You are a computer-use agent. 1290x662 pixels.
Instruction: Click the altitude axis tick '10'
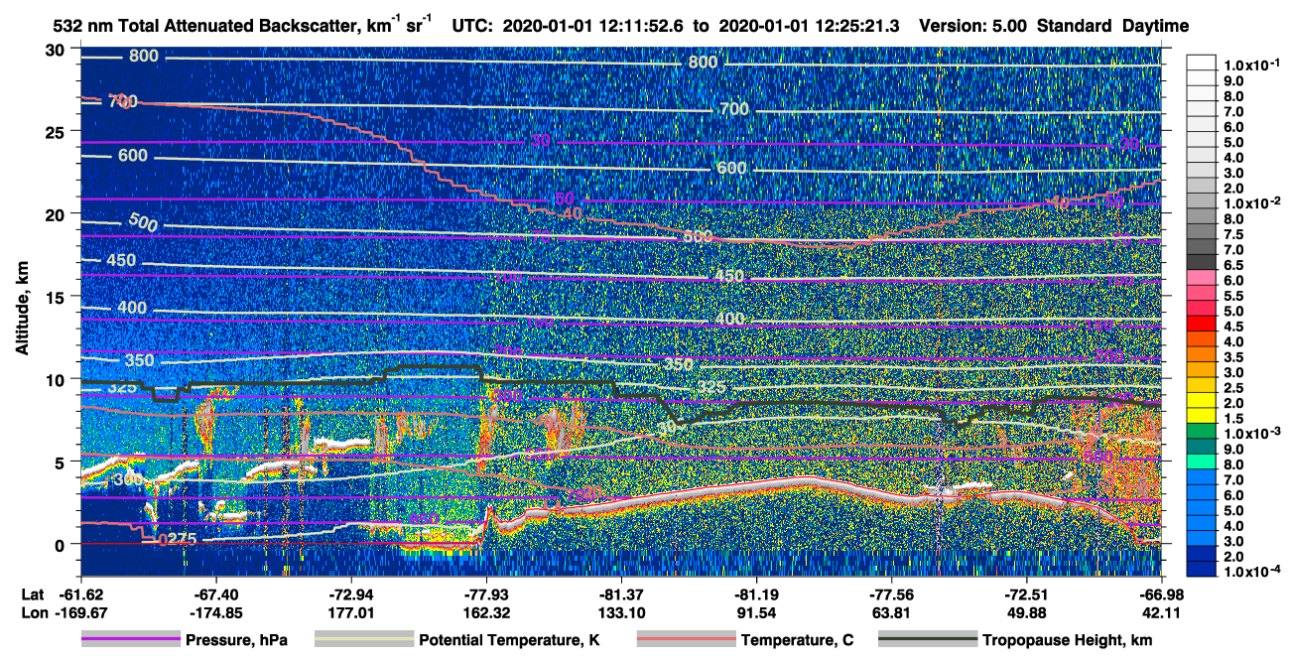click(x=57, y=379)
